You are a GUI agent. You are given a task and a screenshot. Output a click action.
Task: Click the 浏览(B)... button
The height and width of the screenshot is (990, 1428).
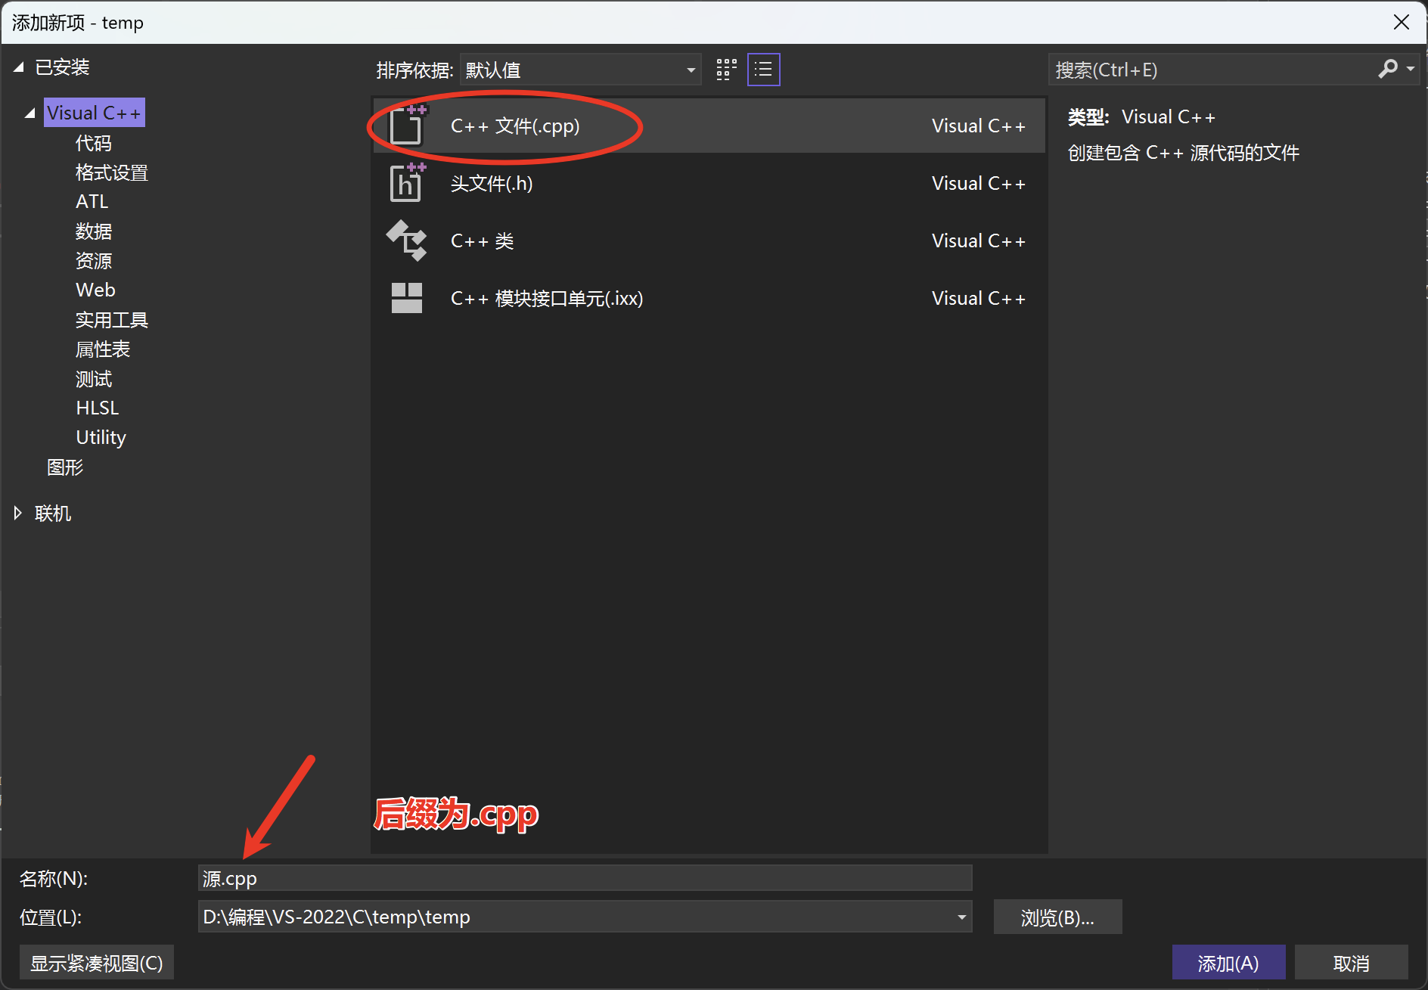1057,917
